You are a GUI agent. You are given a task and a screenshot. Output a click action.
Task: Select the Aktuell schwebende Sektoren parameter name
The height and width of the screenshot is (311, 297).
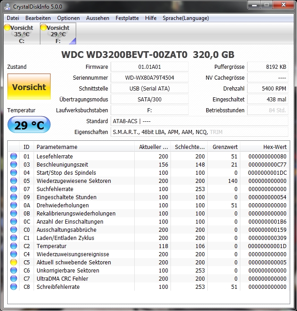pyautogui.click(x=74, y=262)
